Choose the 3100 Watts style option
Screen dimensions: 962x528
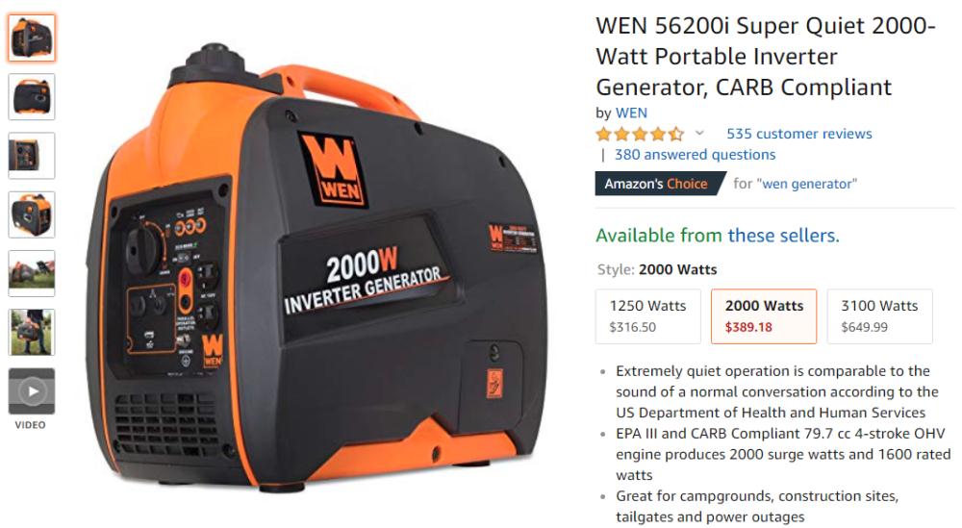click(880, 316)
